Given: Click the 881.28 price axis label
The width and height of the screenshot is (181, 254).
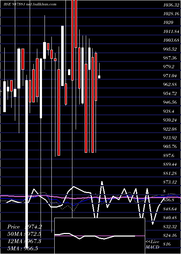Looking at the screenshot, I should 170,173.
